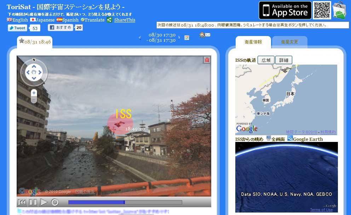The image size is (351, 215).
Task: Open the 地図データ ©2010 link
Action: click(301, 132)
